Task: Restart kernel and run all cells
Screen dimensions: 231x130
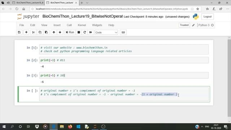Action: [91, 32]
